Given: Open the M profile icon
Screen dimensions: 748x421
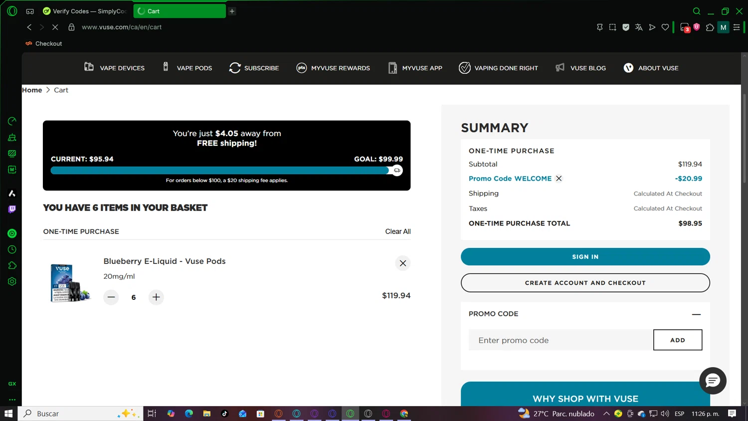Looking at the screenshot, I should [724, 27].
